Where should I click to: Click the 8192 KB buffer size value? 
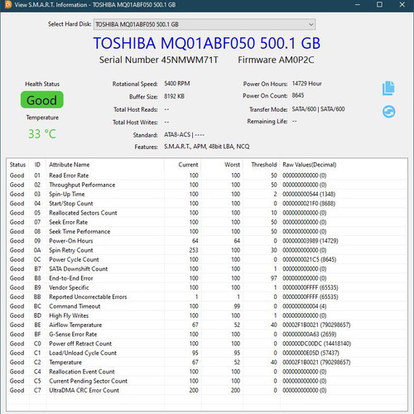pyautogui.click(x=174, y=96)
